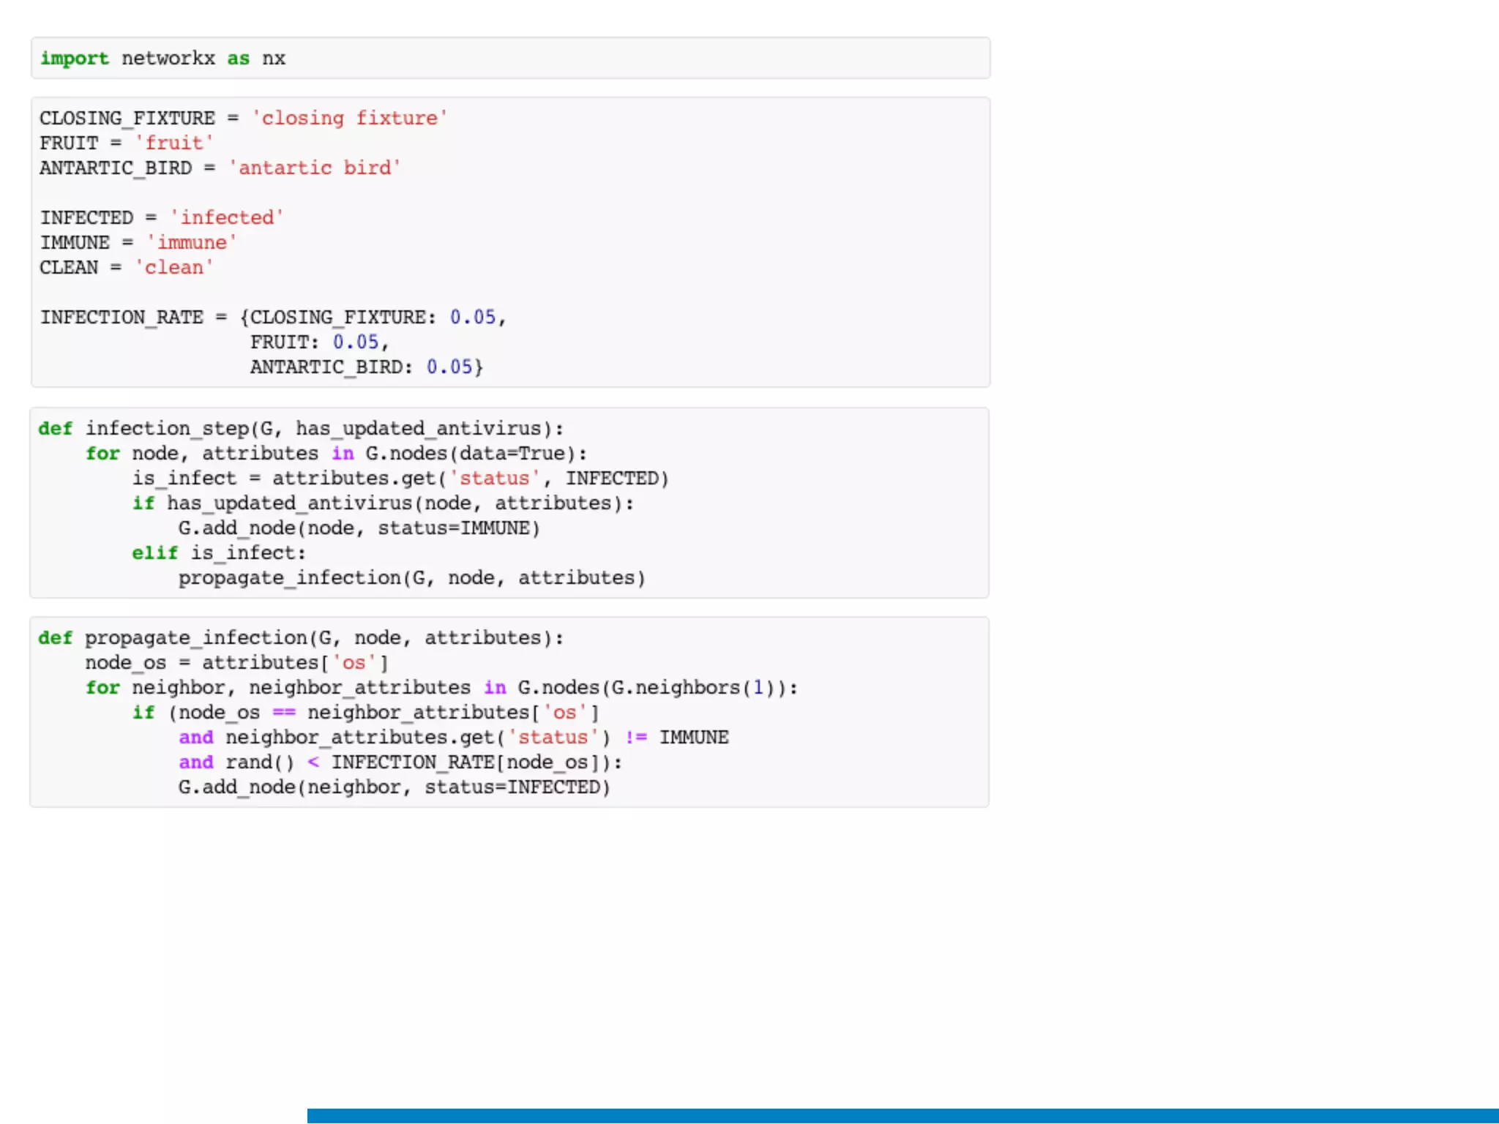Click the 'fruit' string literal
Image resolution: width=1499 pixels, height=1124 pixels.
point(174,143)
